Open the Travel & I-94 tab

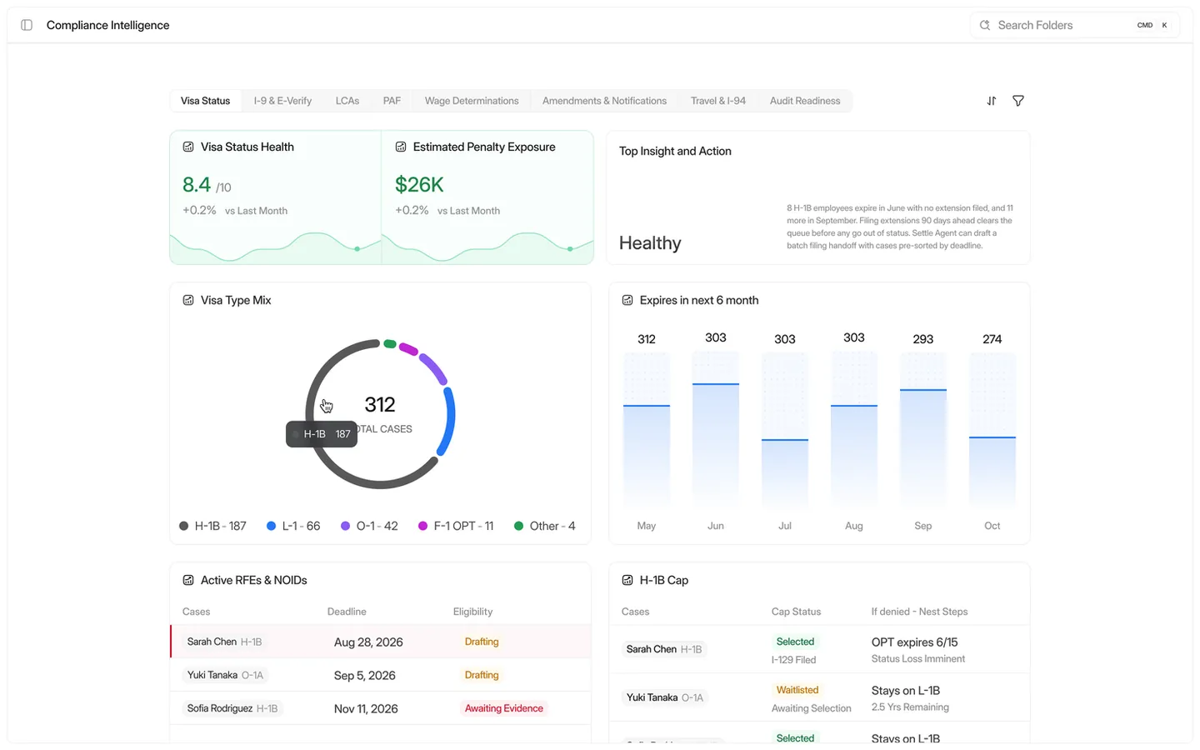click(x=718, y=101)
